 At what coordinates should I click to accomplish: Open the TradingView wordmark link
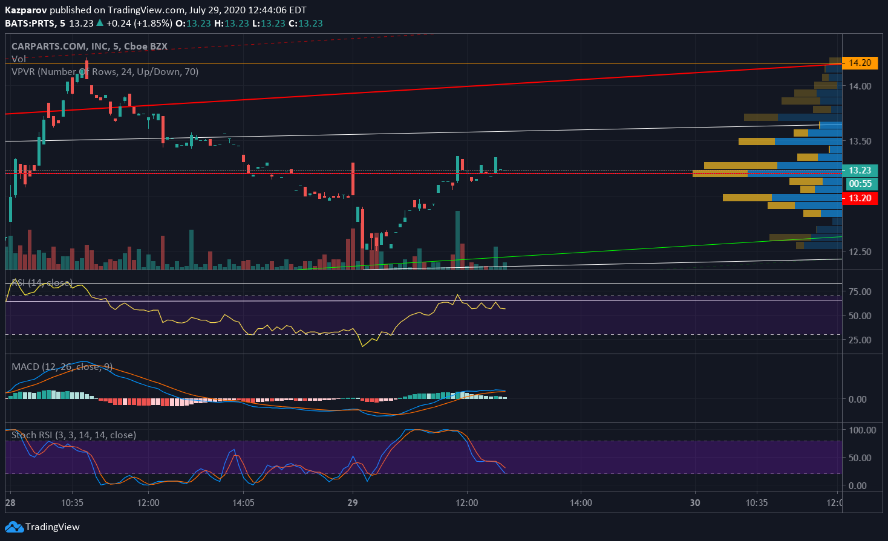click(x=53, y=527)
